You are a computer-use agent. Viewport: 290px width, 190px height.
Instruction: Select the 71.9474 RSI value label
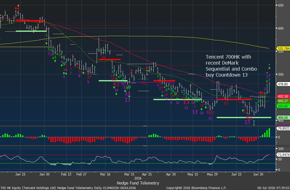click(x=283, y=155)
